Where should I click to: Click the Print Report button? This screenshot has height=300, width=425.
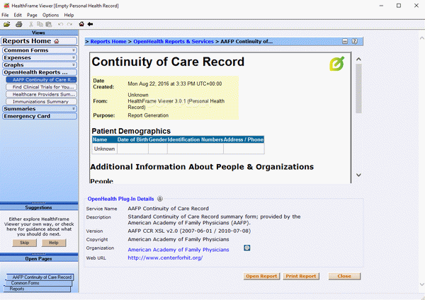(x=301, y=276)
